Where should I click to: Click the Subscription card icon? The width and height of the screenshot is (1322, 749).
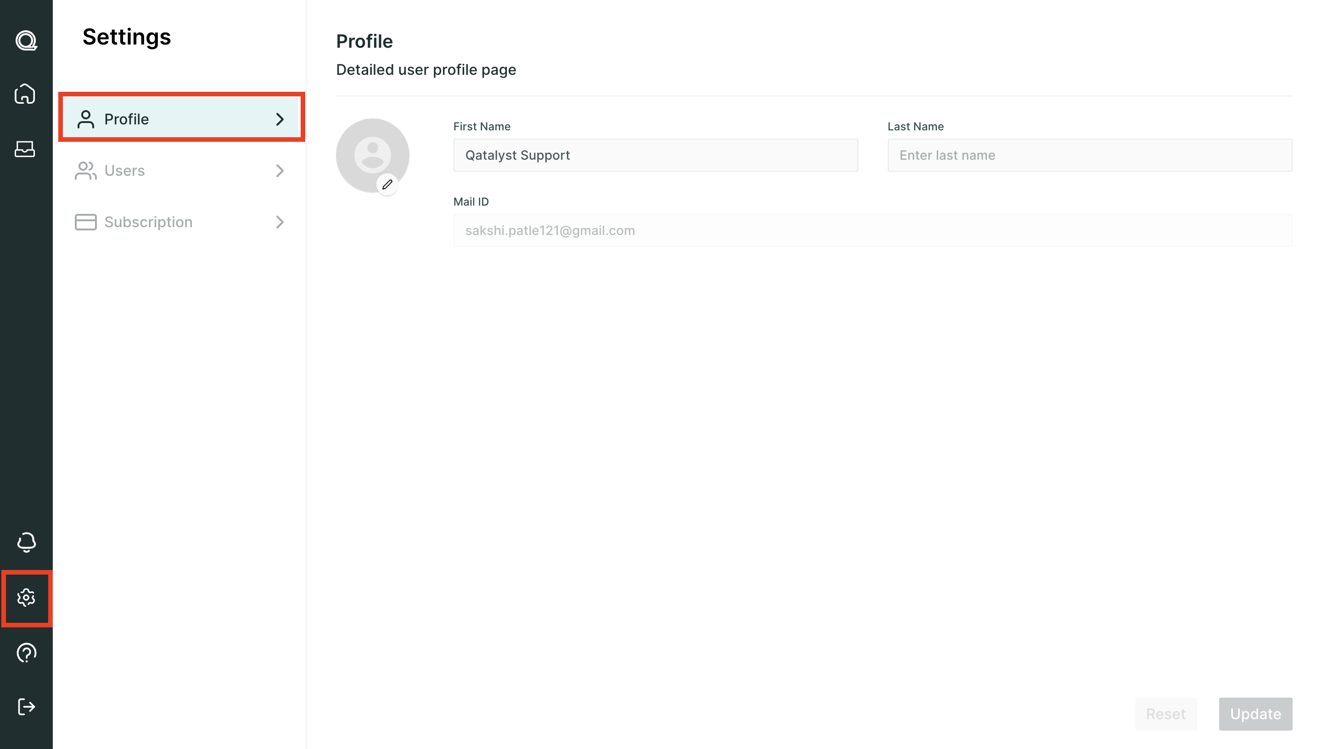tap(85, 222)
